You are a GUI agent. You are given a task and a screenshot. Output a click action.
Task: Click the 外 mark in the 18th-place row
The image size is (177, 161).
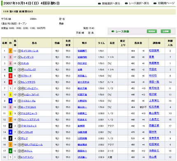tap(19, 157)
